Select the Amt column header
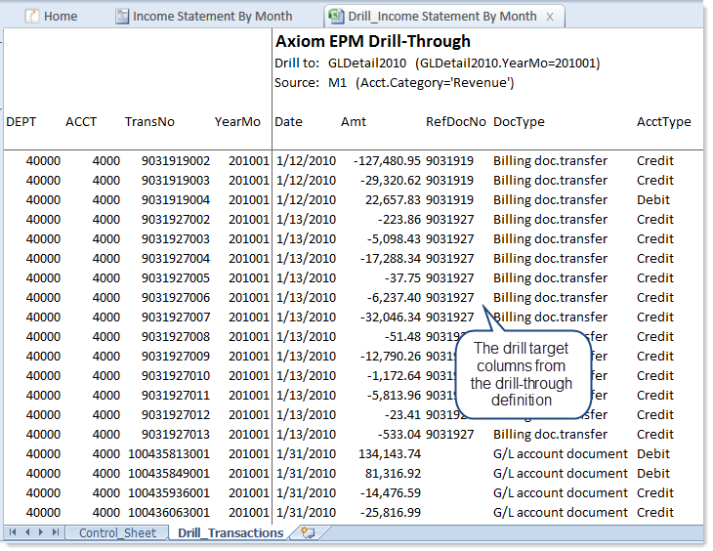713x551 pixels. 354,122
